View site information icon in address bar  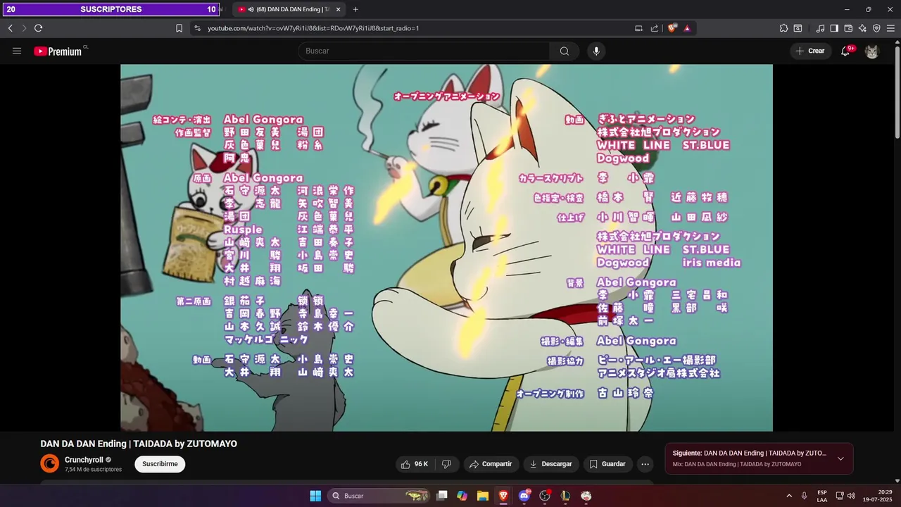tap(197, 28)
